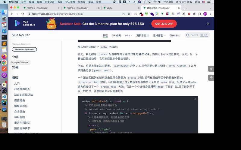The image size is (241, 150).
Task: Open the Chrome three-dot menu
Action: point(210,14)
